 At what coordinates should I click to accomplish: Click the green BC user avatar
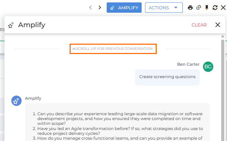click(208, 66)
